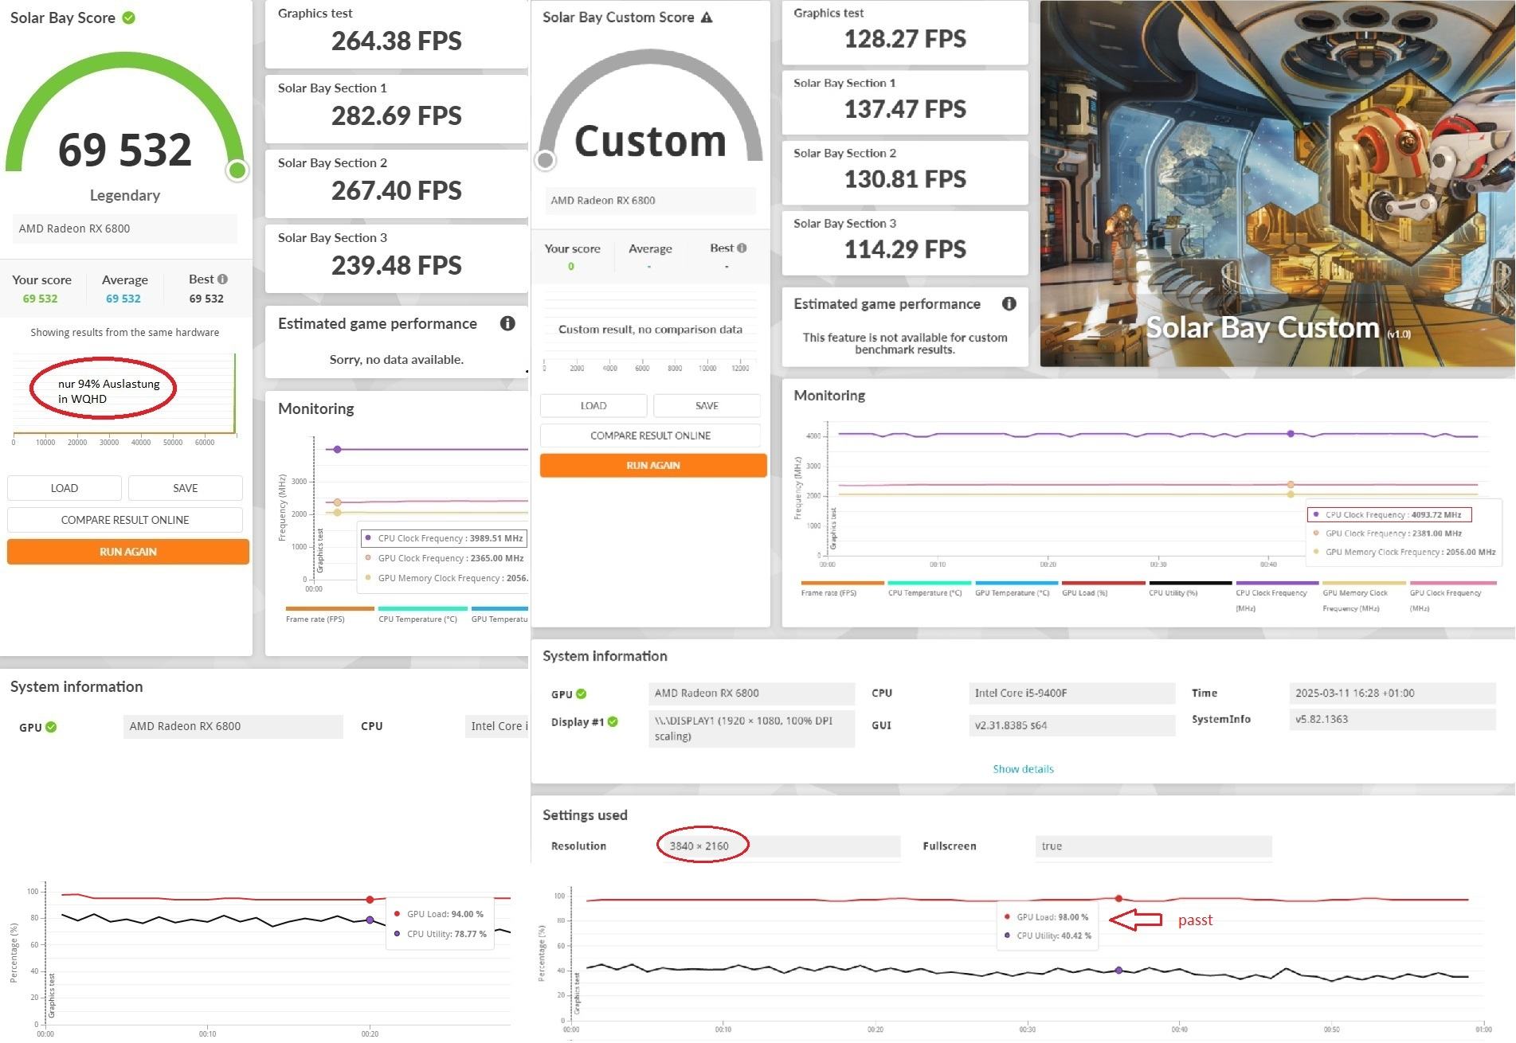Click the Display #1 field showing \\.\DISPLAY1 (1920 × 1080)
The image size is (1516, 1043).
[751, 729]
